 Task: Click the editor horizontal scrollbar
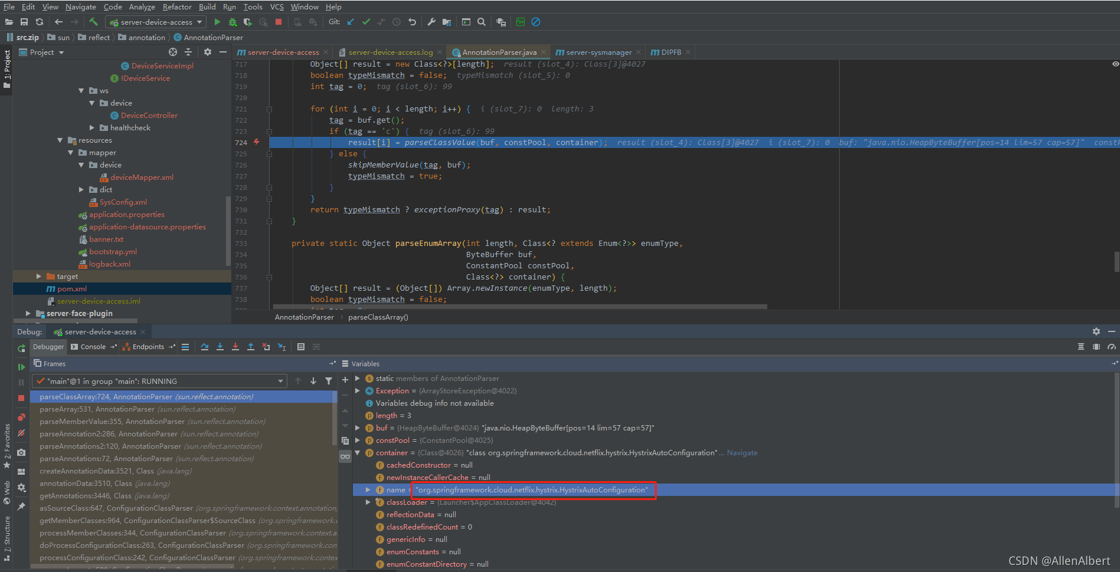click(519, 307)
